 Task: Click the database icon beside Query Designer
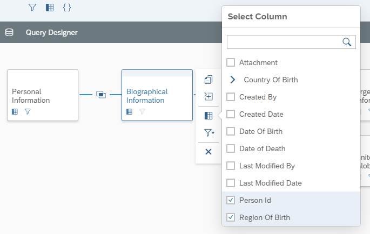(9, 32)
